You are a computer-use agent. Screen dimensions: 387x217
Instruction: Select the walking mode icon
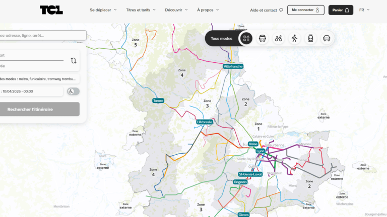295,38
